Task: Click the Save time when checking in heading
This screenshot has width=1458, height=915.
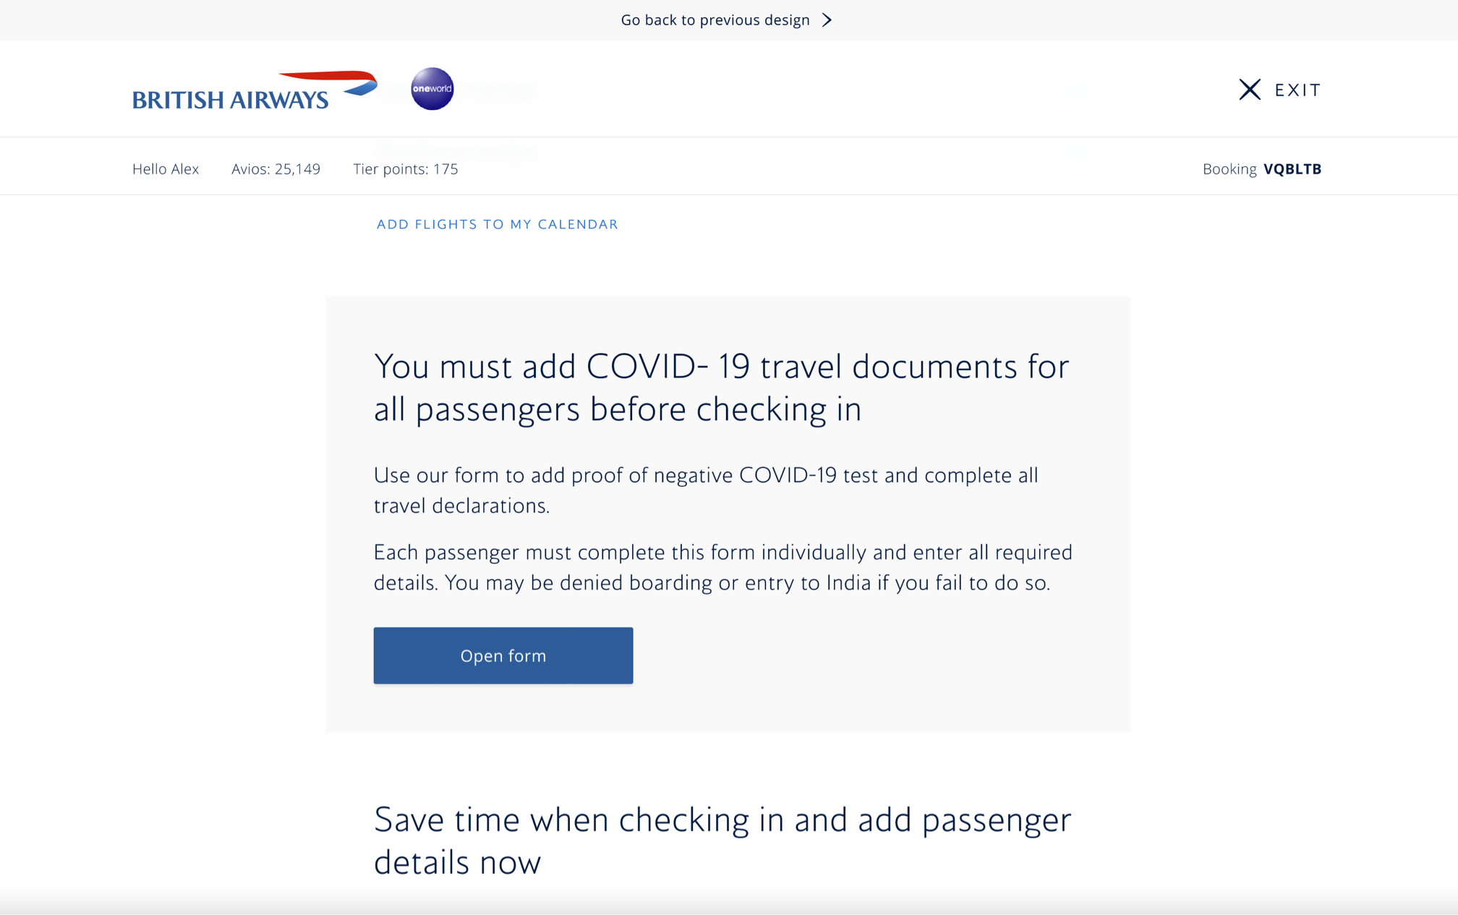Action: [722, 840]
